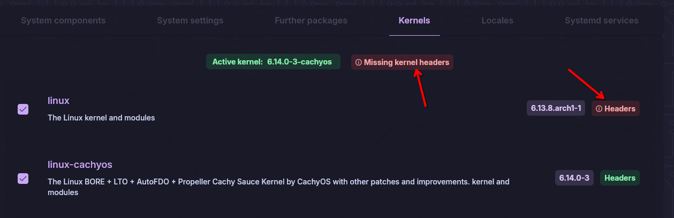Open the System components tab

point(63,21)
